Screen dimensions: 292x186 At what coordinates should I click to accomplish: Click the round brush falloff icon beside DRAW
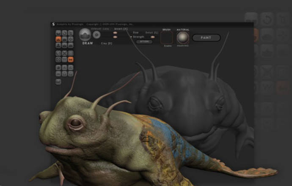coord(96,35)
